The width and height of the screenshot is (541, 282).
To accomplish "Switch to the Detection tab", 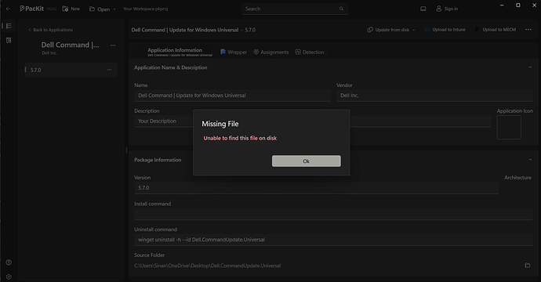I will coord(310,52).
